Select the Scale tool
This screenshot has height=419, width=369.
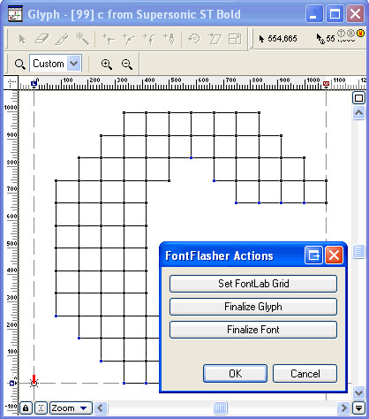click(x=235, y=39)
